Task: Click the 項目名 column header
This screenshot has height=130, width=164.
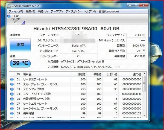Action: (46, 74)
